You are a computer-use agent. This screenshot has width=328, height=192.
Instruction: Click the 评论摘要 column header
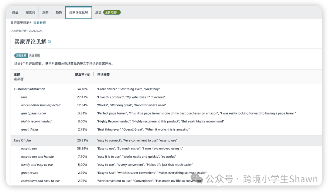click(x=103, y=74)
